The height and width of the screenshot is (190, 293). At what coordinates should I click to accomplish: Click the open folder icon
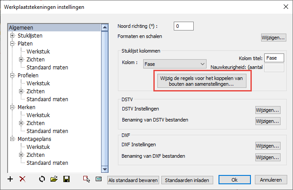point(54,179)
